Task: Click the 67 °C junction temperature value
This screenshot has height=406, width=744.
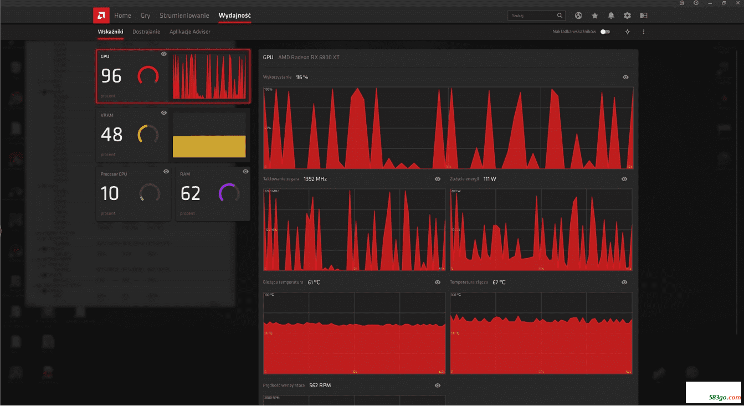Action: click(499, 282)
